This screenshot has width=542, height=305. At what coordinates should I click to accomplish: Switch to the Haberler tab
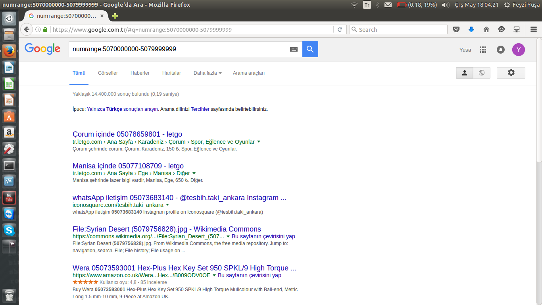140,73
